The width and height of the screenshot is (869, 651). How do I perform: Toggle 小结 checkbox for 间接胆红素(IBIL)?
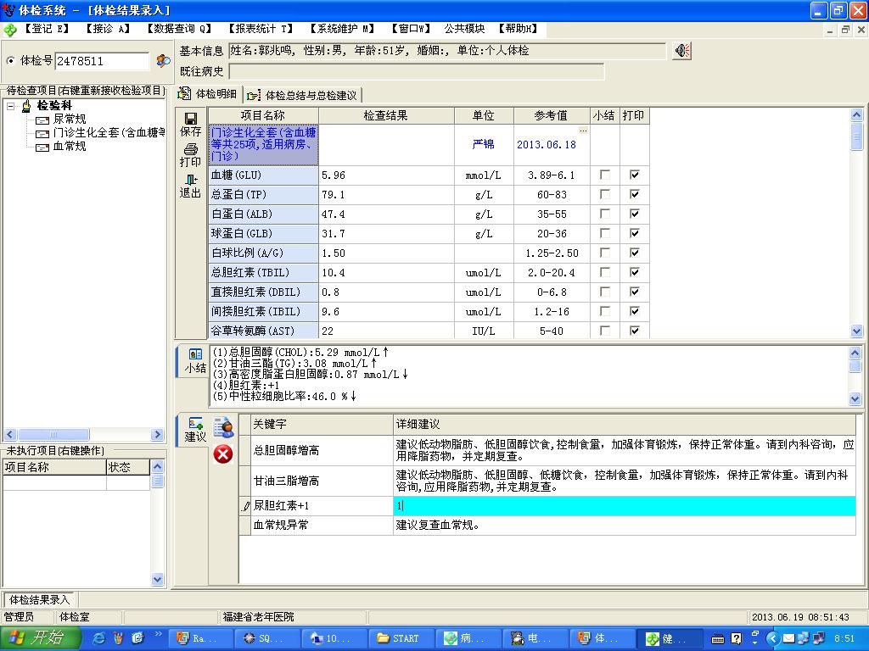[x=604, y=311]
